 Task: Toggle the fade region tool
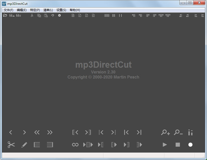click(37, 145)
